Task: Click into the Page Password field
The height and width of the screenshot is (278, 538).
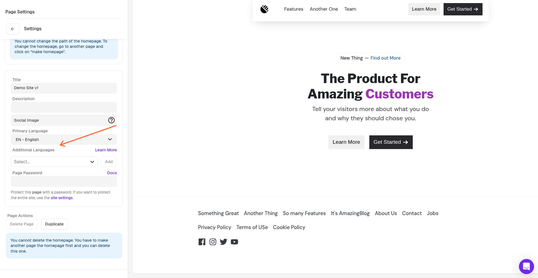Action: click(x=64, y=182)
